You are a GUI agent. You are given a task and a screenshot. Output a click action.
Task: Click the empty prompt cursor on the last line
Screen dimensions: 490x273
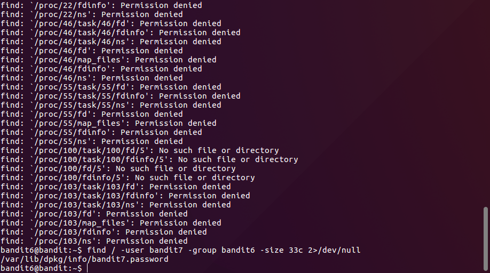click(88, 268)
